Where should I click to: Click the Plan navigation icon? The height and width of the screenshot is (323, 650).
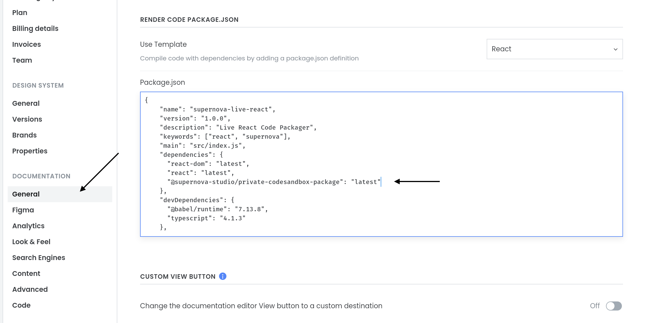tap(20, 12)
